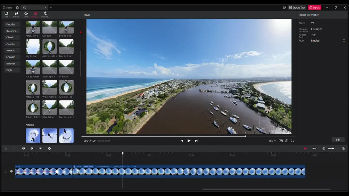The width and height of the screenshot is (349, 196).
Task: Switch to the Flight category
Action: coord(11,70)
